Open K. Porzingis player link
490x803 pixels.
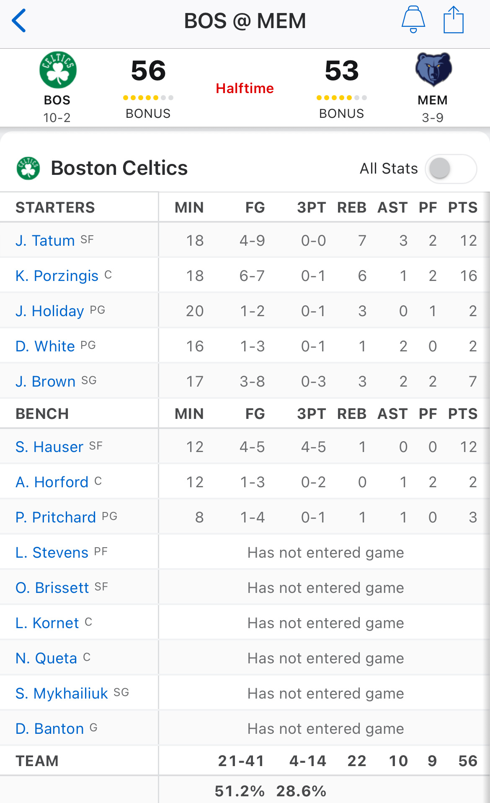(57, 276)
